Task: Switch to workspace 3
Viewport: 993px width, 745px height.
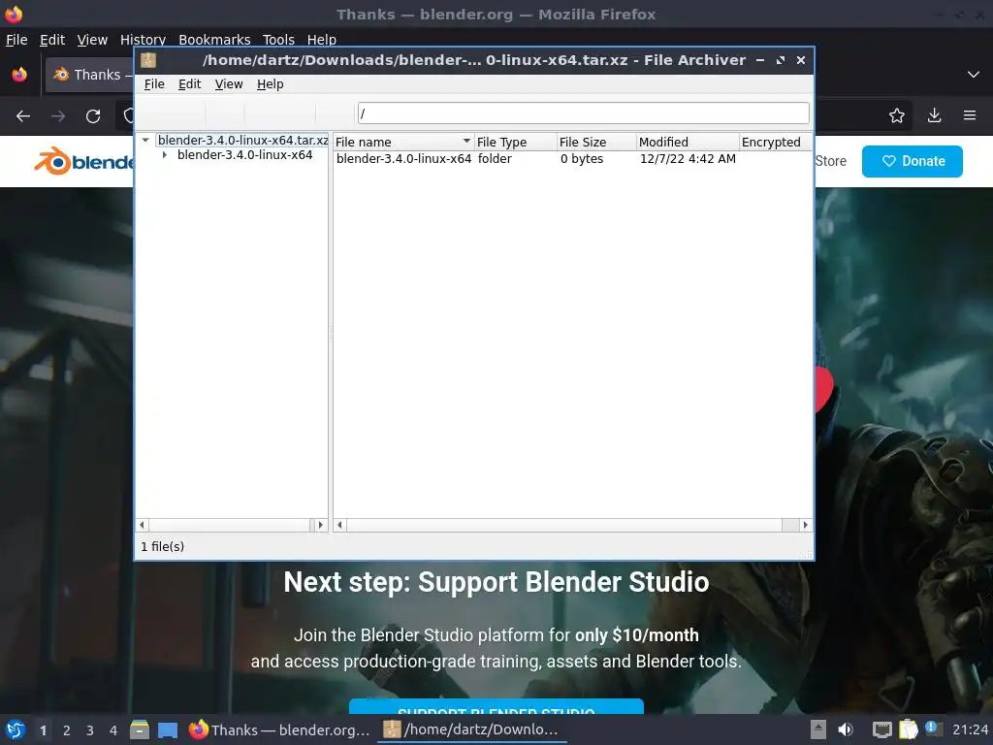Action: (90, 730)
